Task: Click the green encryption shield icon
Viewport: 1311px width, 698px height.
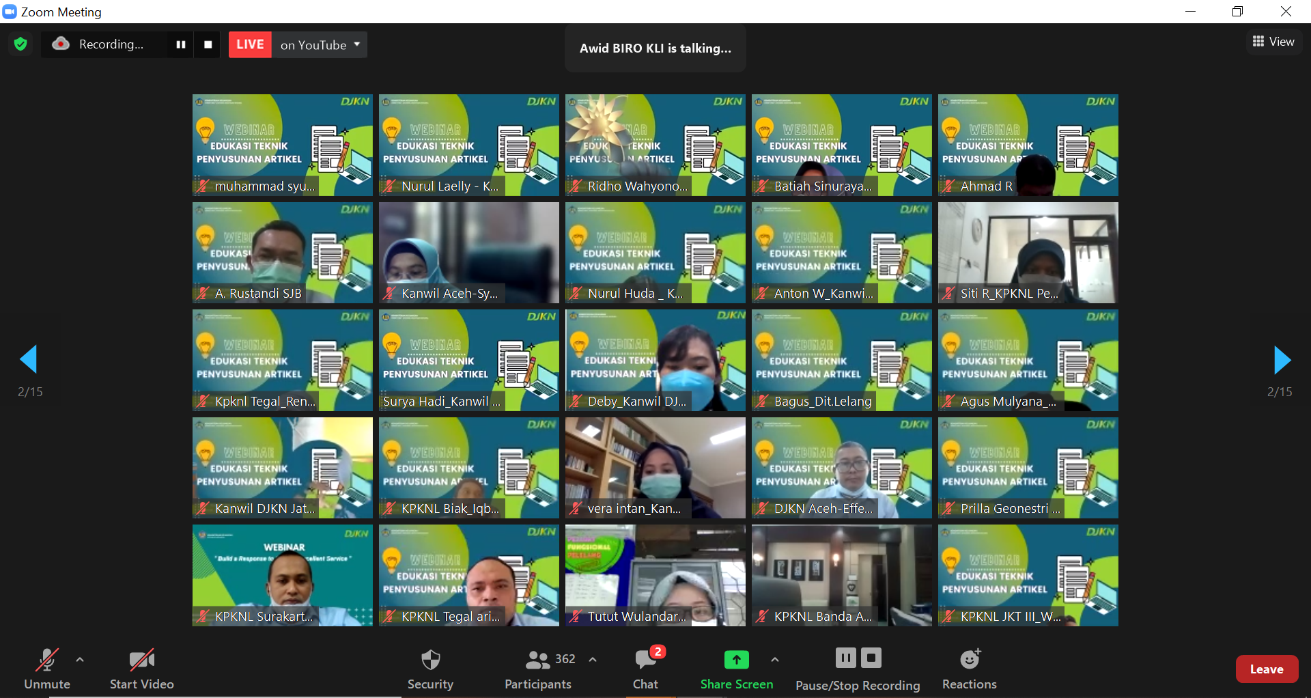Action: (x=20, y=44)
